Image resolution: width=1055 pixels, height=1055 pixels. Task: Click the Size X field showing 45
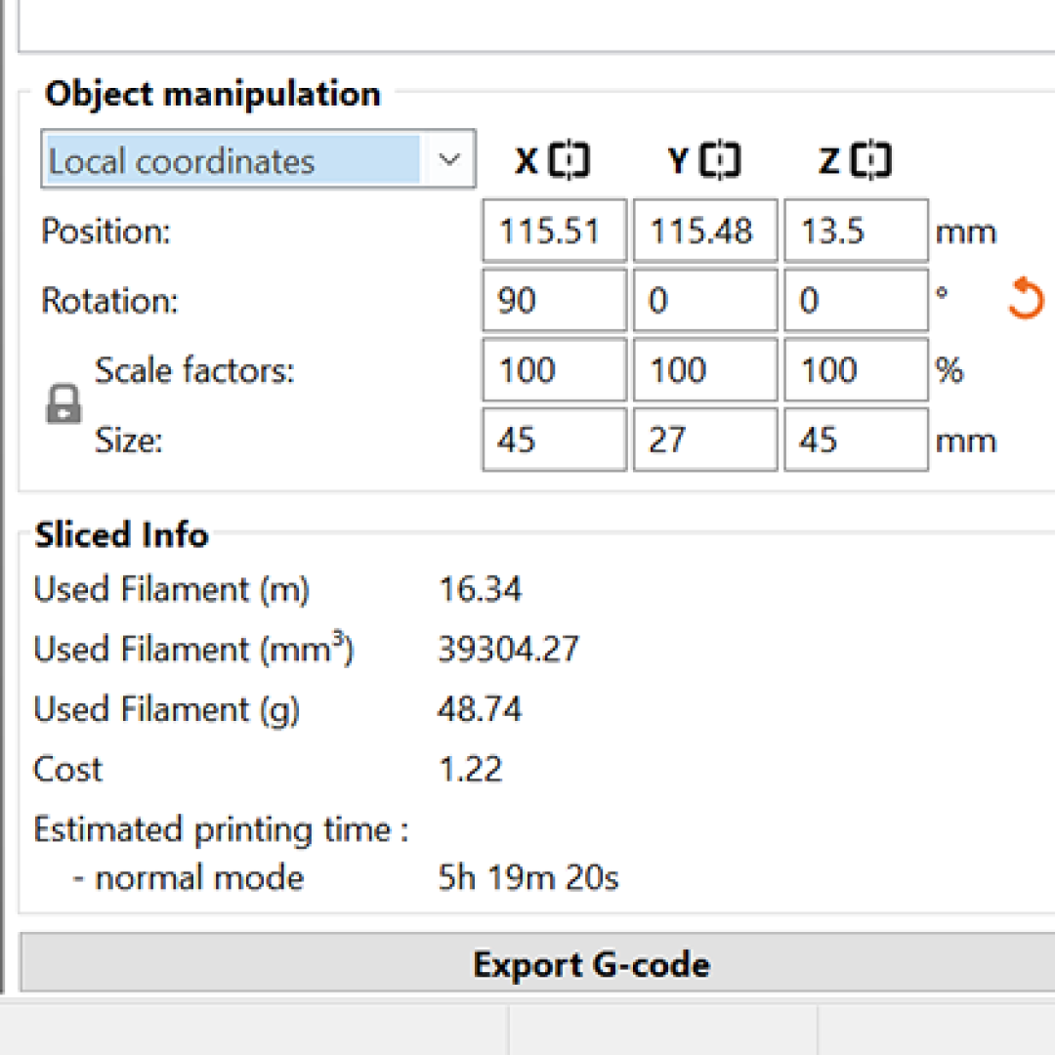(555, 440)
